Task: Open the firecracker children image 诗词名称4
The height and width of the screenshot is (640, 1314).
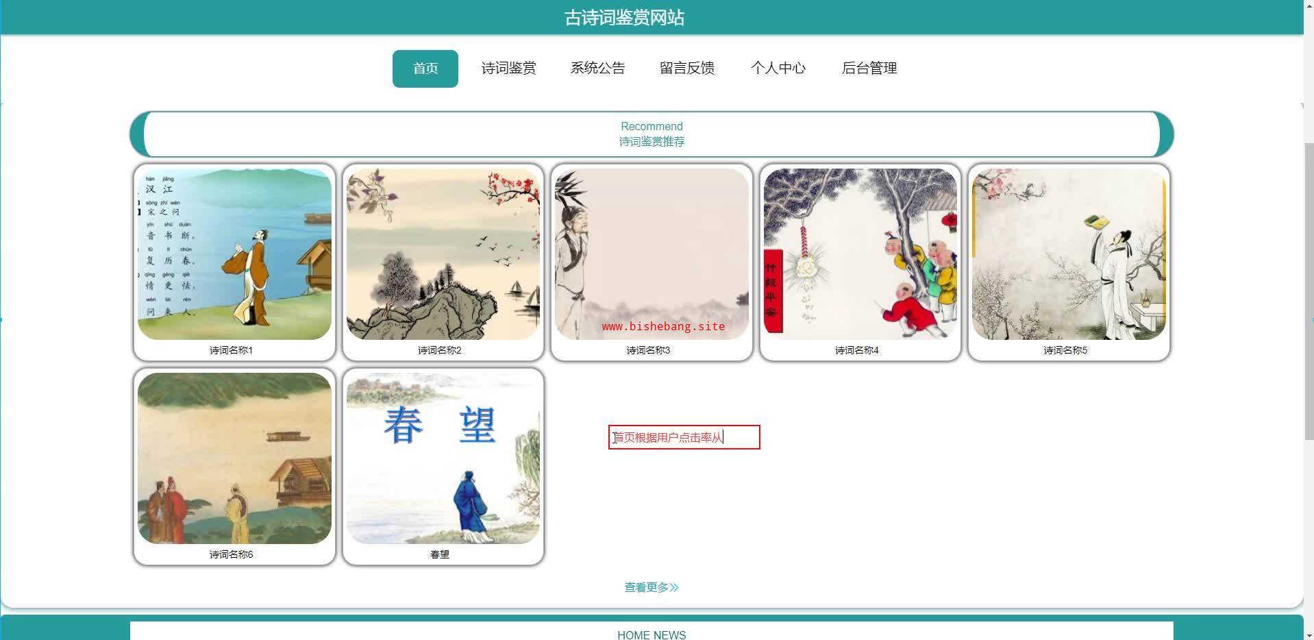Action: pos(860,254)
